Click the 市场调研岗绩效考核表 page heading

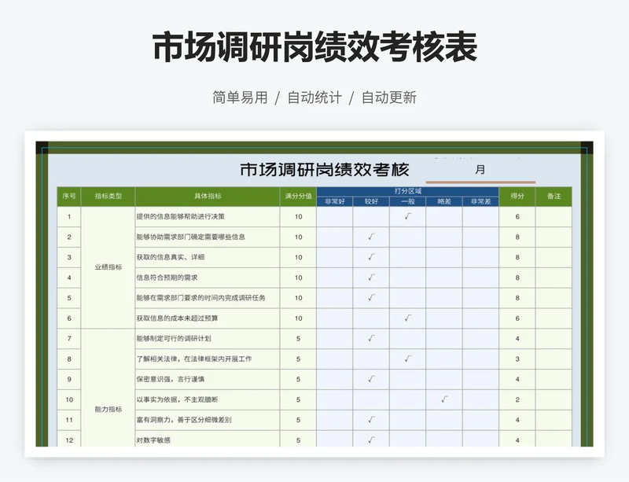click(x=314, y=47)
